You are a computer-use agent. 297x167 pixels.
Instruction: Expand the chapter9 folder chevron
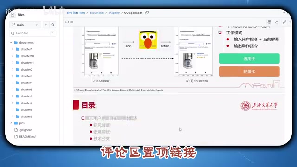tap(13, 116)
